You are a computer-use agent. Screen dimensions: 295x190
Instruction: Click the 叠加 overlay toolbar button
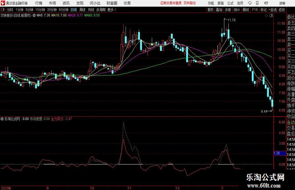coord(219,10)
